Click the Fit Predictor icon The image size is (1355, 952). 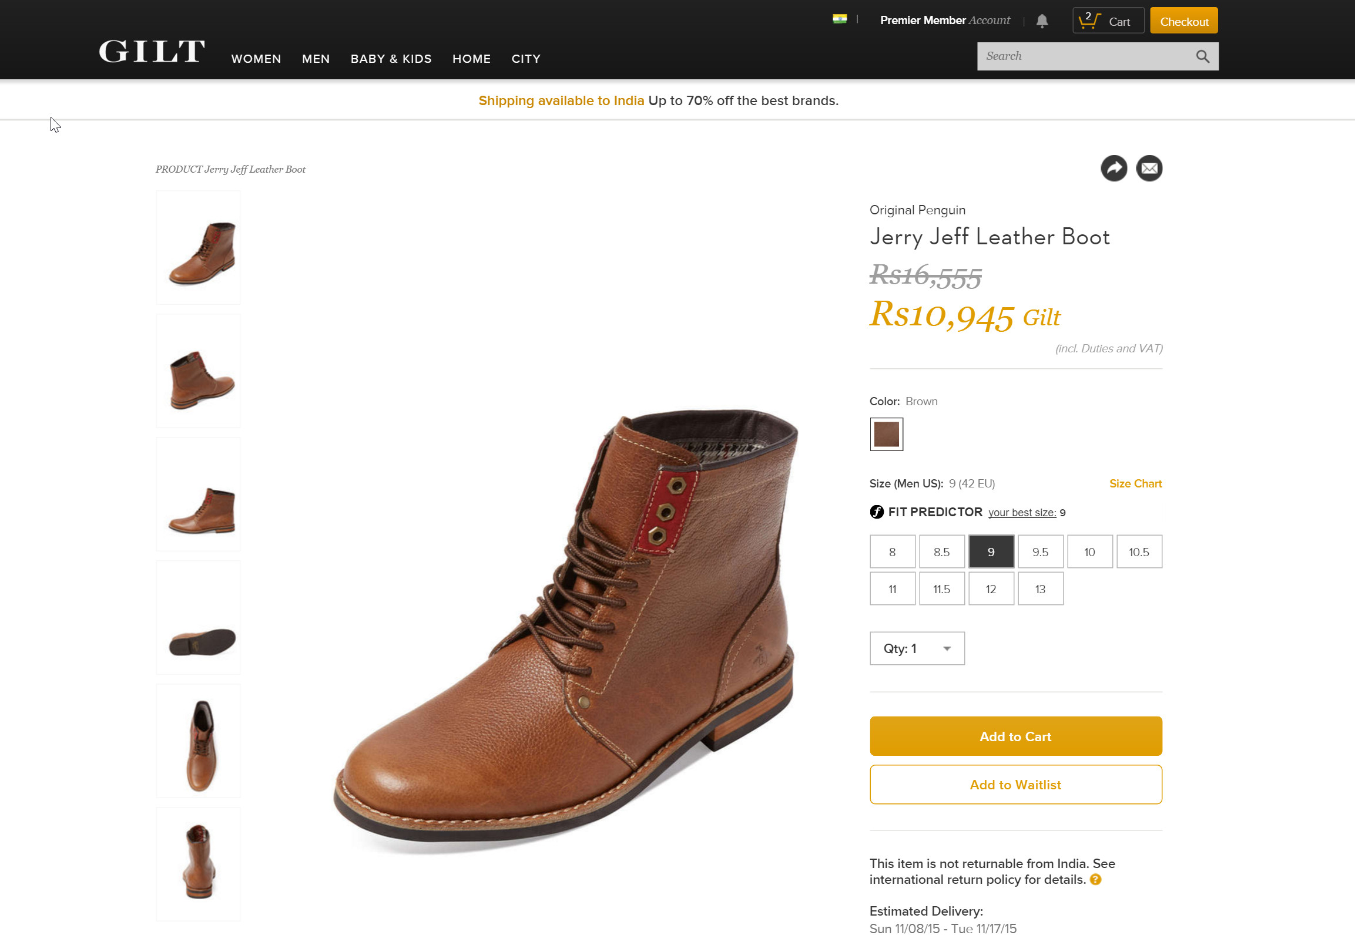pos(877,512)
